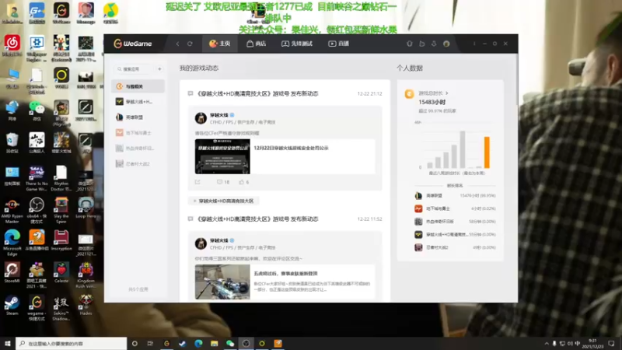The image size is (622, 350).
Task: Open the 主页 home tab
Action: pos(220,44)
